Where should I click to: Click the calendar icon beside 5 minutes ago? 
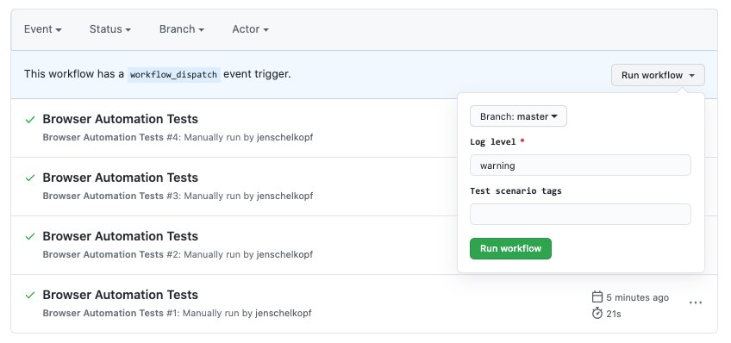pyautogui.click(x=597, y=296)
